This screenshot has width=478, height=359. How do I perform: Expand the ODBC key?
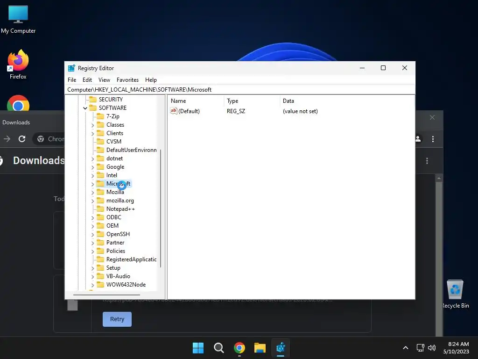click(93, 218)
